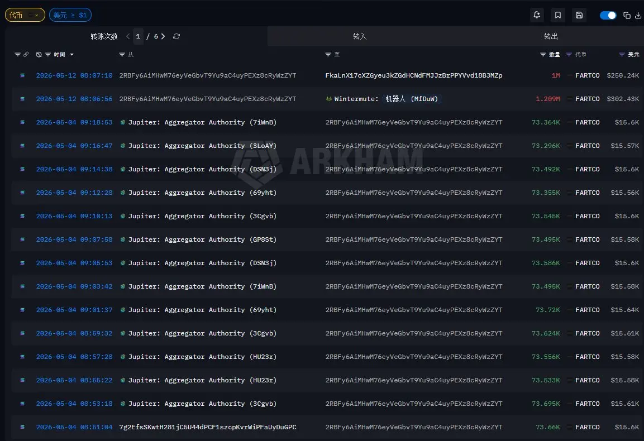Go to the next transfers page
The width and height of the screenshot is (644, 441).
(x=163, y=36)
